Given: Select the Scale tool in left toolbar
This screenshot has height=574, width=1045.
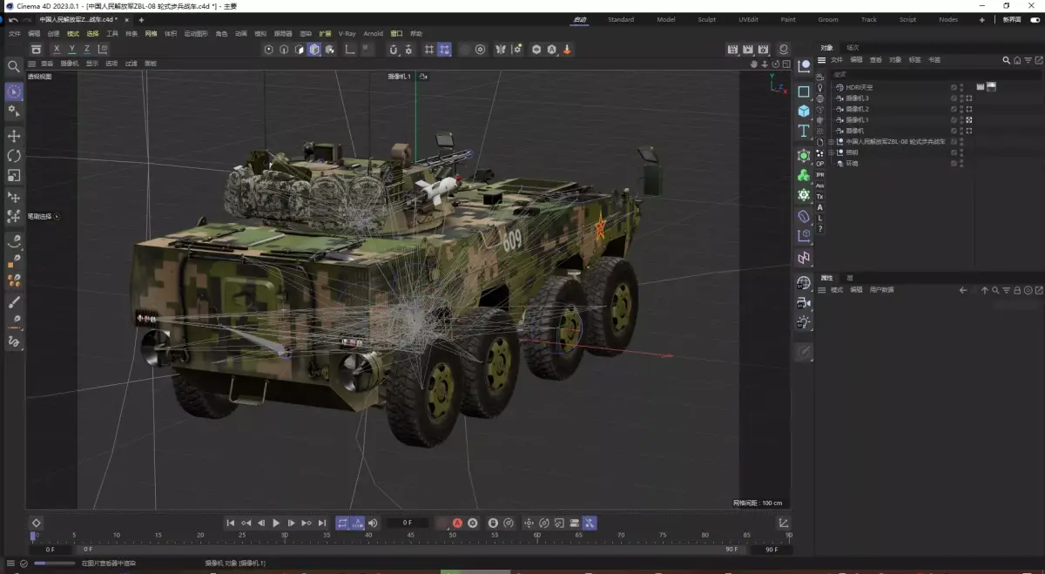Looking at the screenshot, I should tap(14, 176).
